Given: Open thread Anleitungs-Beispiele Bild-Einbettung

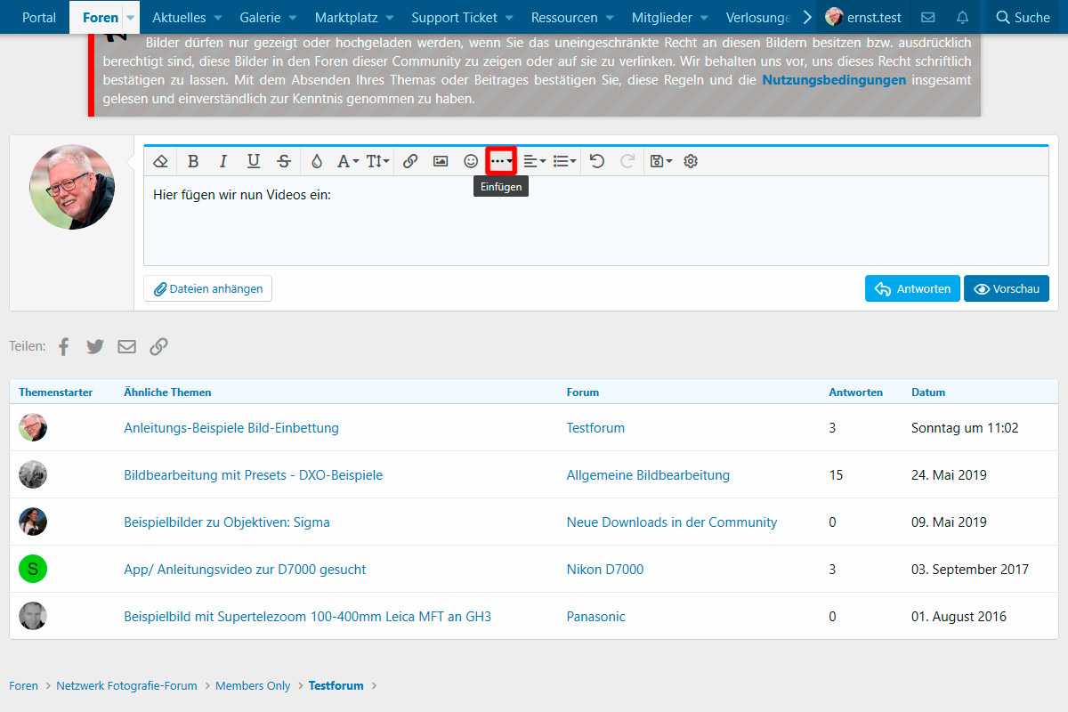Looking at the screenshot, I should (x=231, y=428).
